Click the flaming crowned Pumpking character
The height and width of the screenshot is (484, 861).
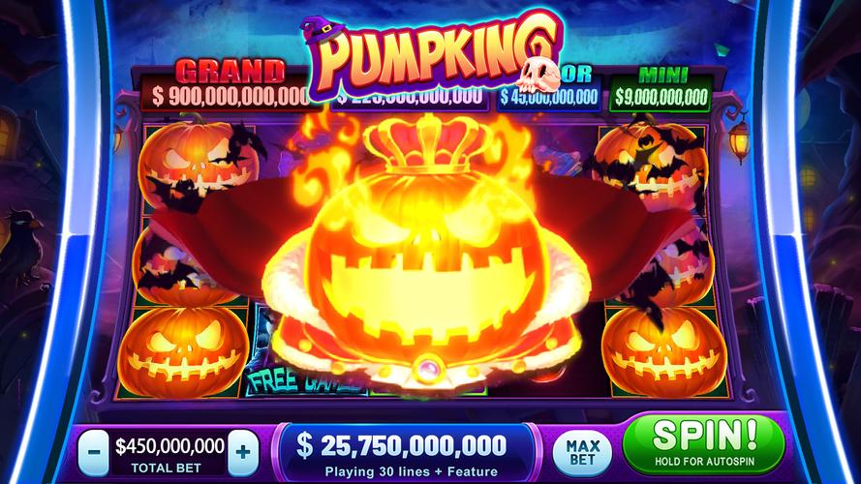point(425,253)
